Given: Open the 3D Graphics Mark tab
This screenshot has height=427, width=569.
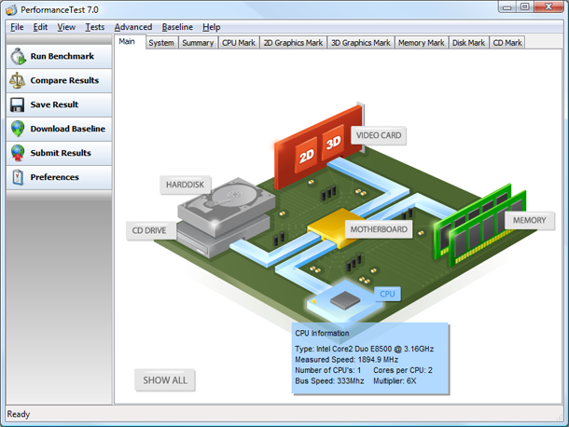Looking at the screenshot, I should coord(360,43).
